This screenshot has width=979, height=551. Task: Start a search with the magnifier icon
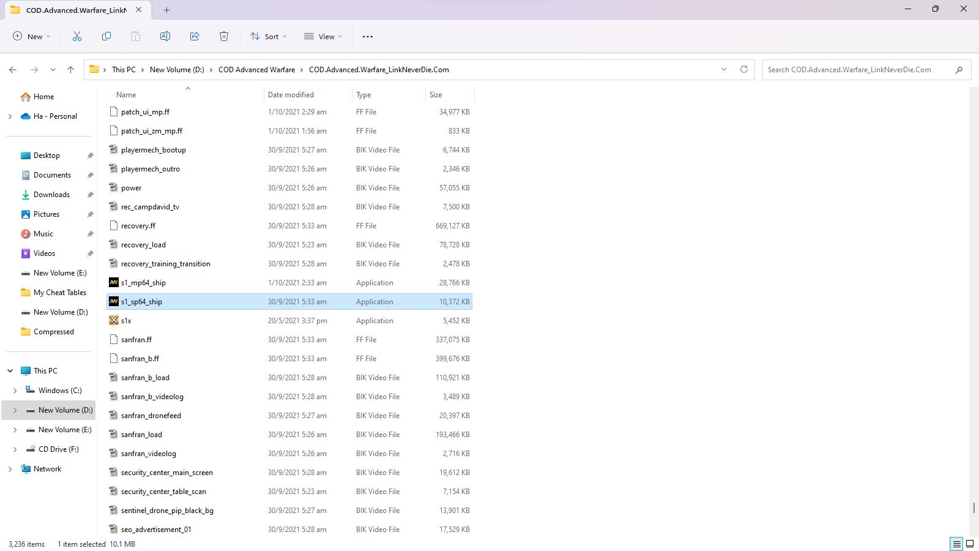pyautogui.click(x=959, y=69)
